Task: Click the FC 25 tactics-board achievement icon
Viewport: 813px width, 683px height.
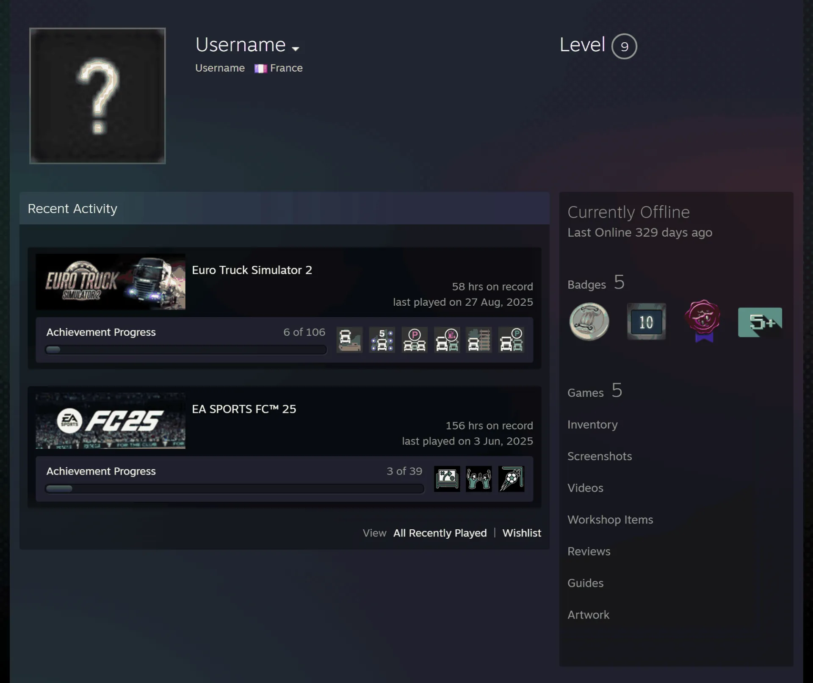Action: pyautogui.click(x=447, y=479)
